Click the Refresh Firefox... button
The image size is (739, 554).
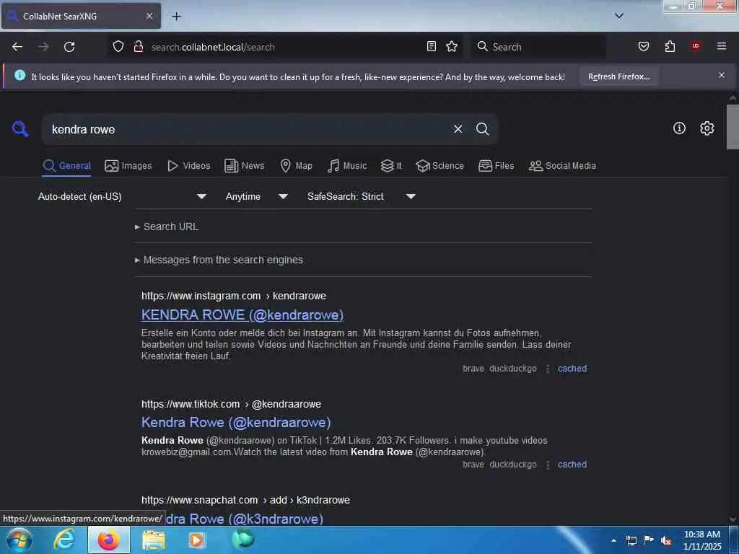coord(618,76)
